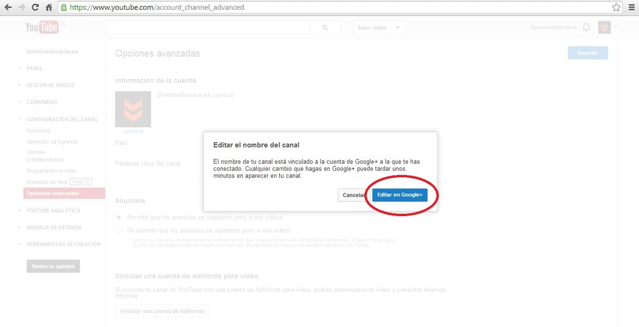Click Editar en Google+ button
Viewport: 639px width, 327px height.
[400, 195]
